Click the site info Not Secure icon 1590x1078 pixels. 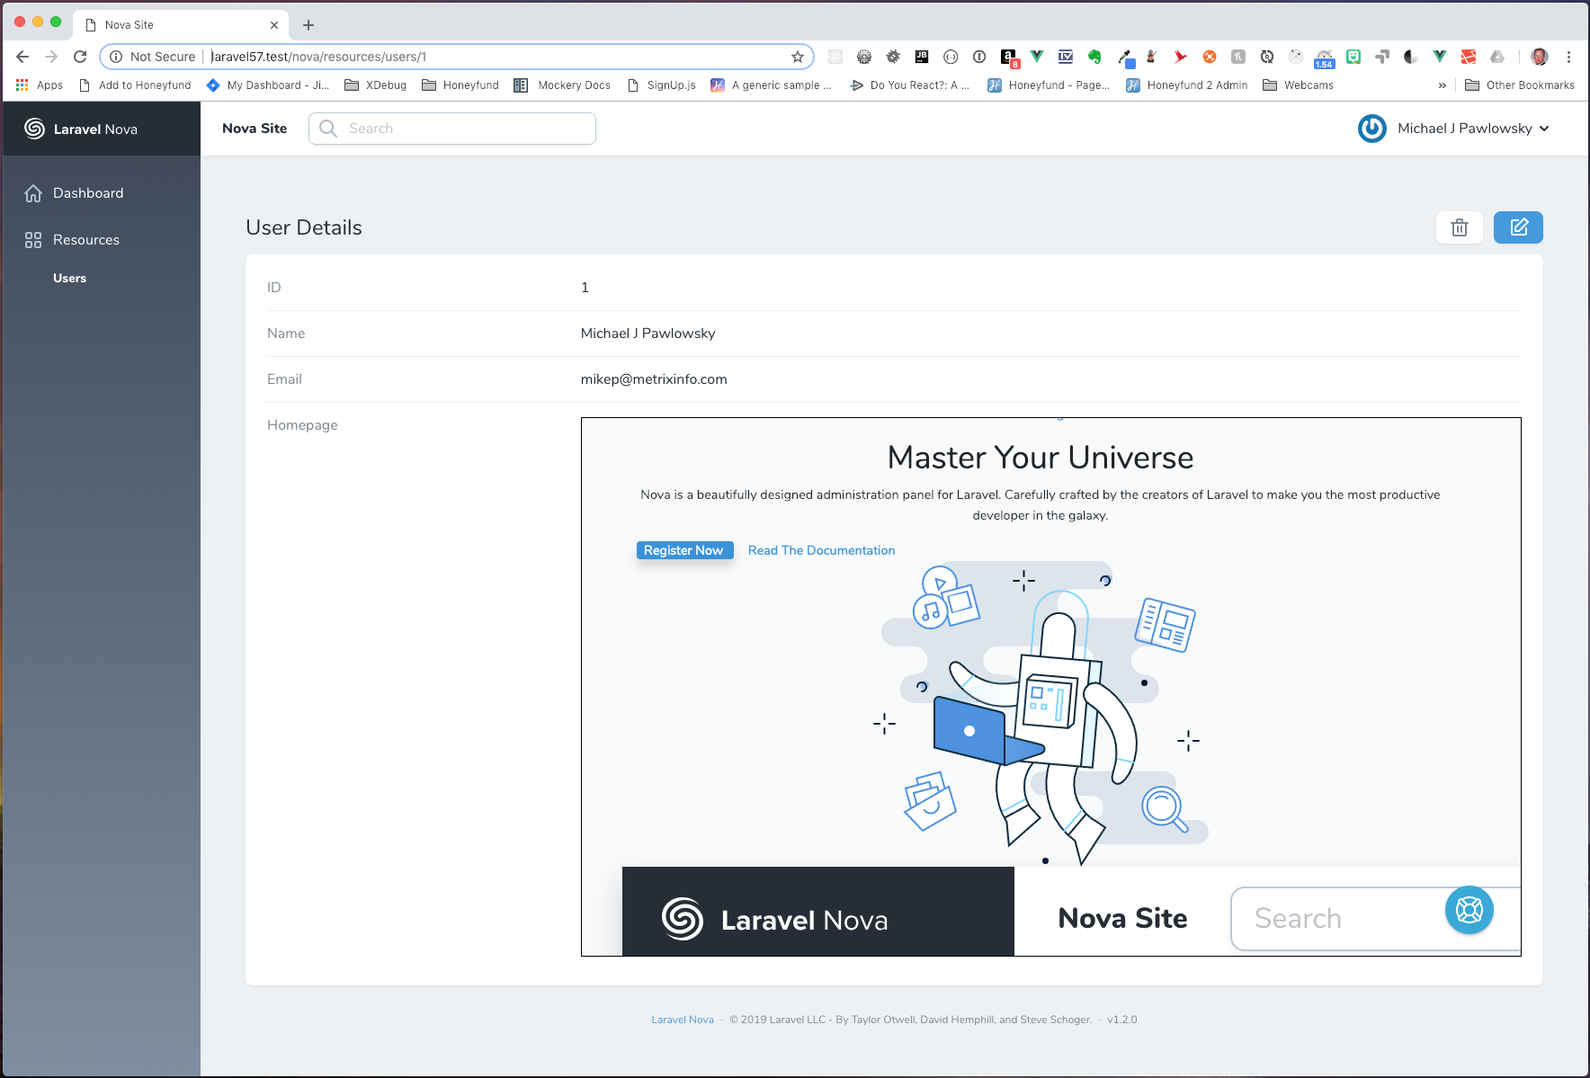pyautogui.click(x=116, y=57)
